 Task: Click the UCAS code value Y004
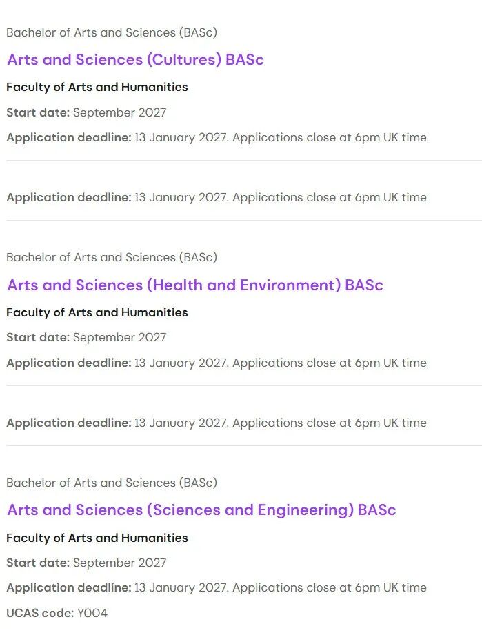[x=92, y=613]
